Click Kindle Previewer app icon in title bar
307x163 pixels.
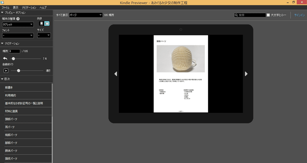pos(2,2)
